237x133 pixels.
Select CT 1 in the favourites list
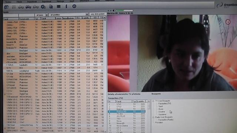coord(127,128)
